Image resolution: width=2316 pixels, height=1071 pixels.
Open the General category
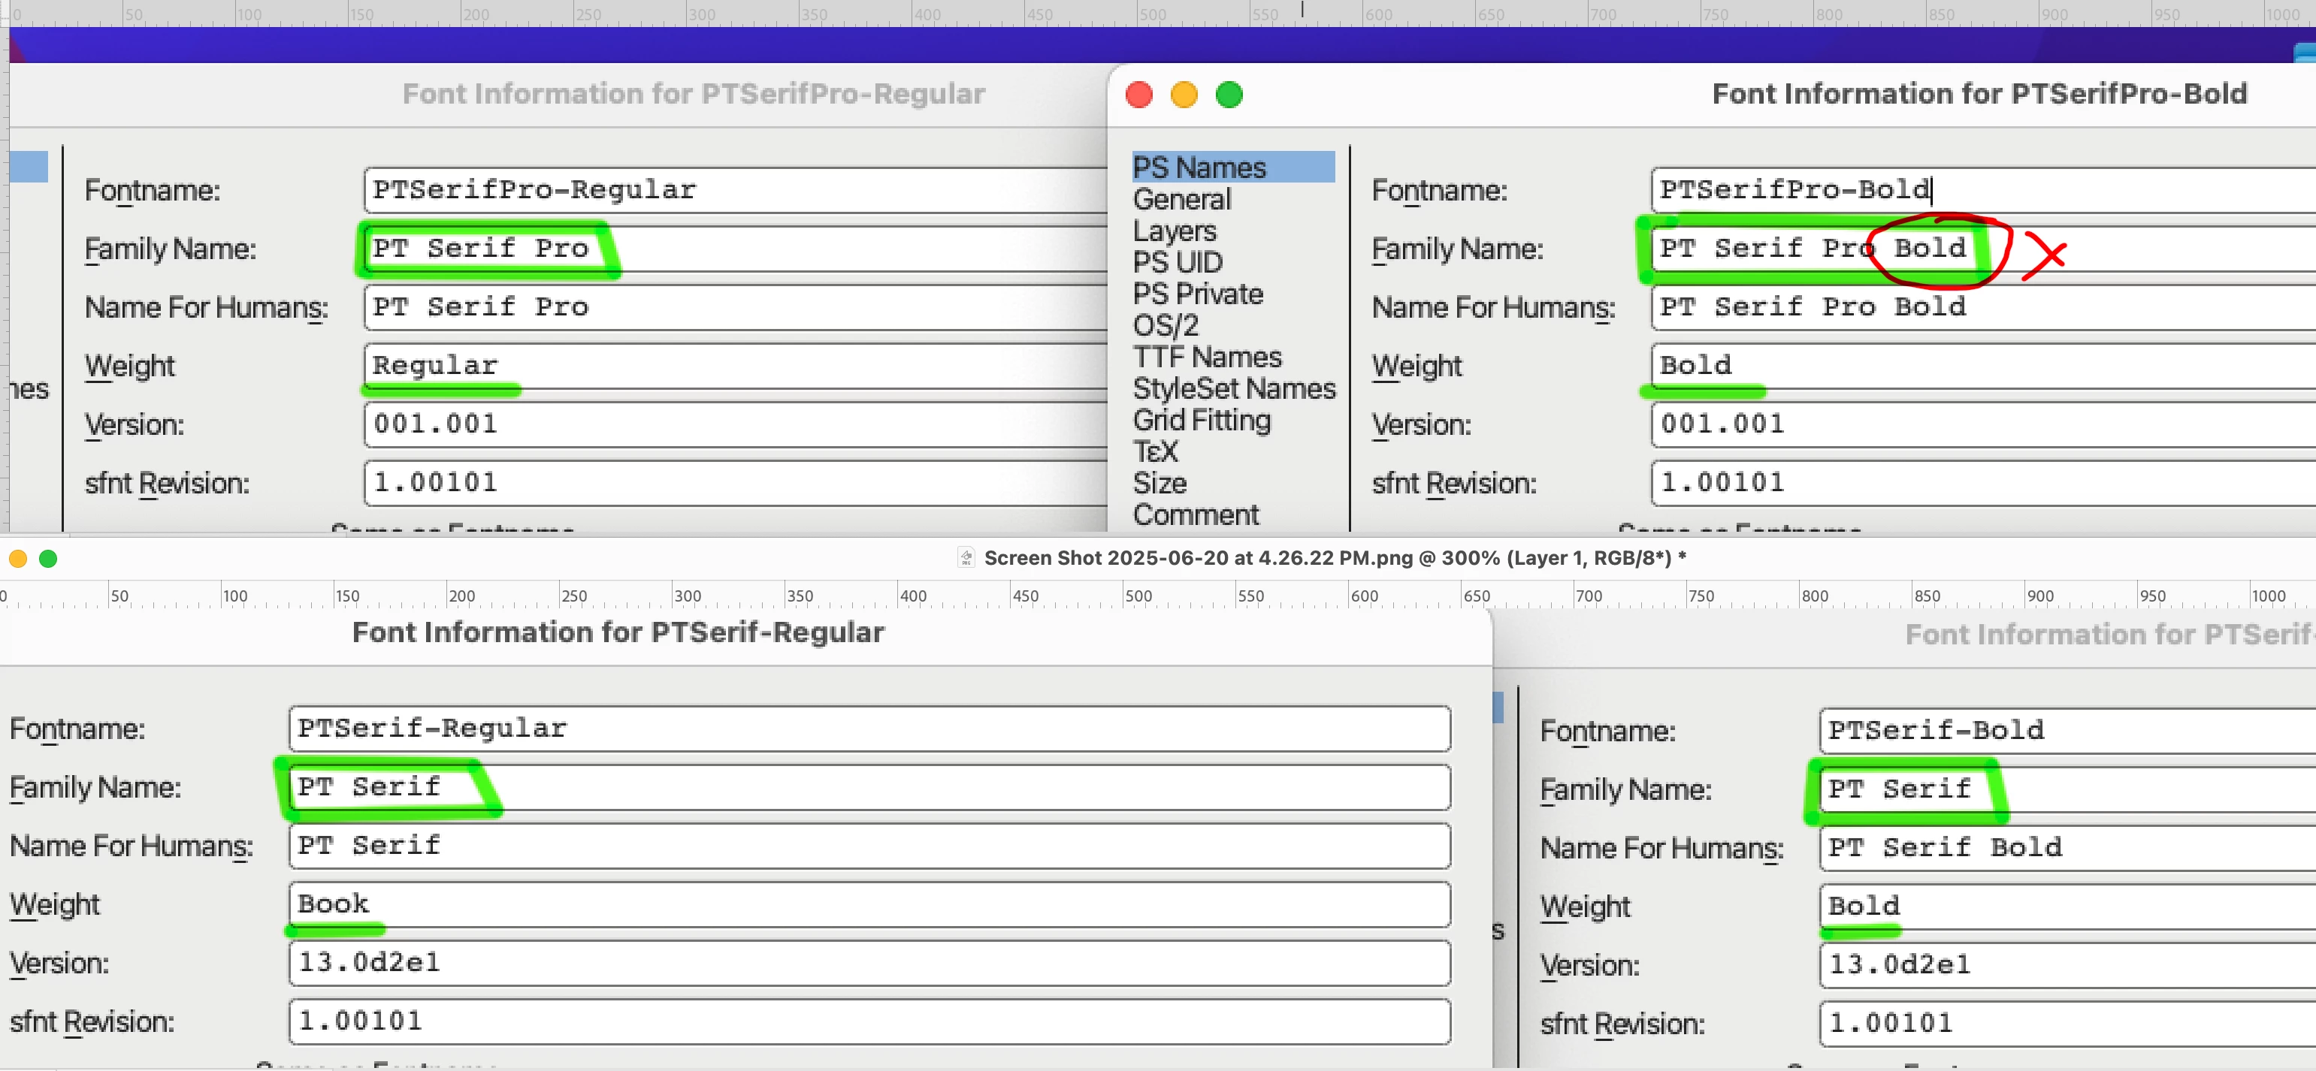click(1181, 200)
